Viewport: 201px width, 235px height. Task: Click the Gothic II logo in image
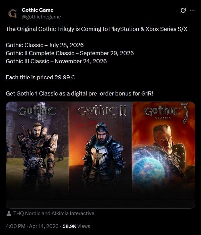(102, 112)
